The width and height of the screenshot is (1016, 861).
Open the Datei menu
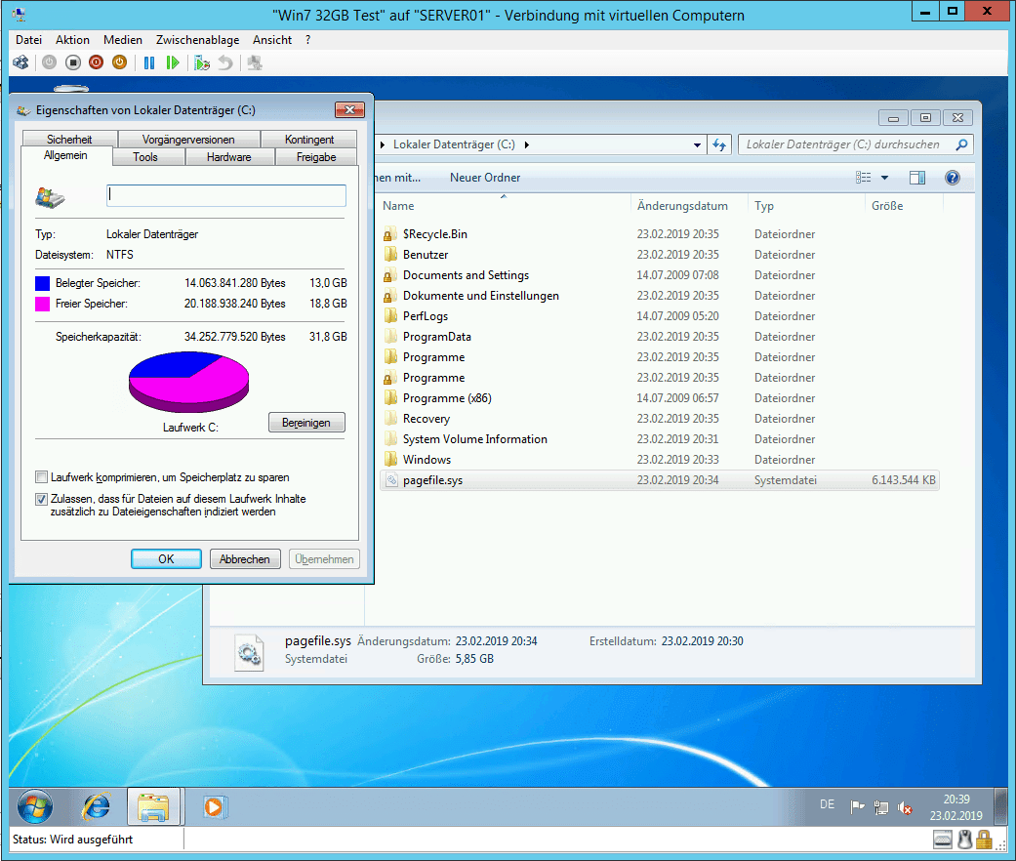[28, 39]
